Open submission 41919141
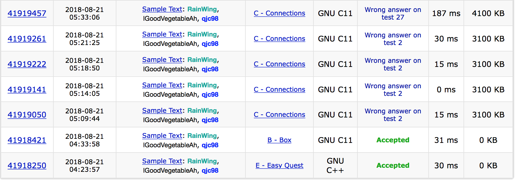 tap(27, 90)
